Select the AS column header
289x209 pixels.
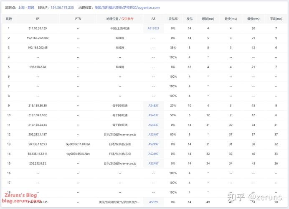[x=153, y=19]
